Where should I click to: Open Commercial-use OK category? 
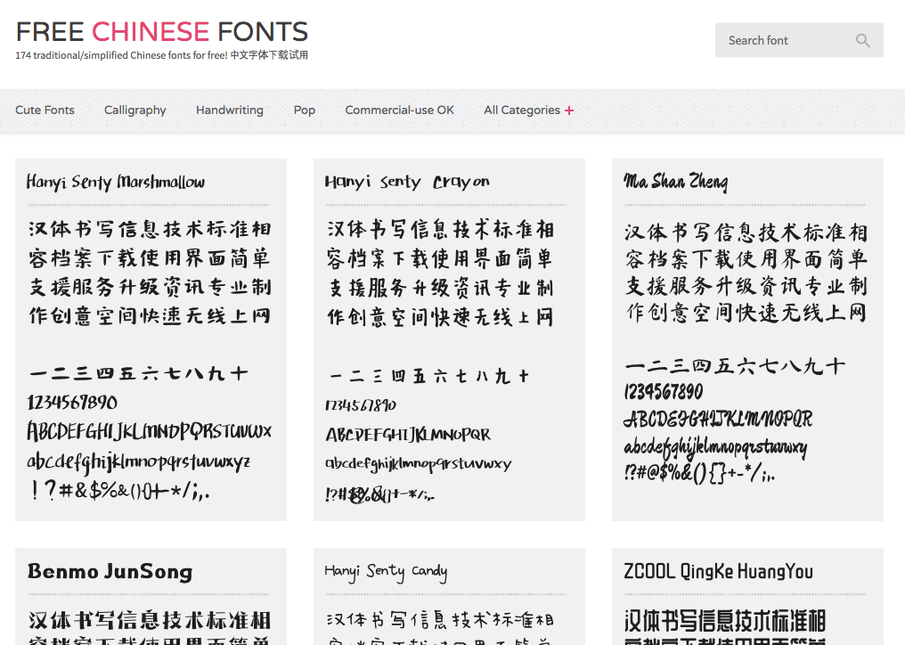pos(399,110)
